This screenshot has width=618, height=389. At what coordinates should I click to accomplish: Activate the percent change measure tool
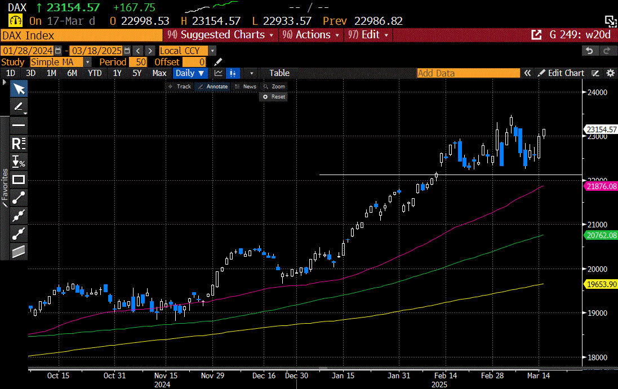[19, 162]
